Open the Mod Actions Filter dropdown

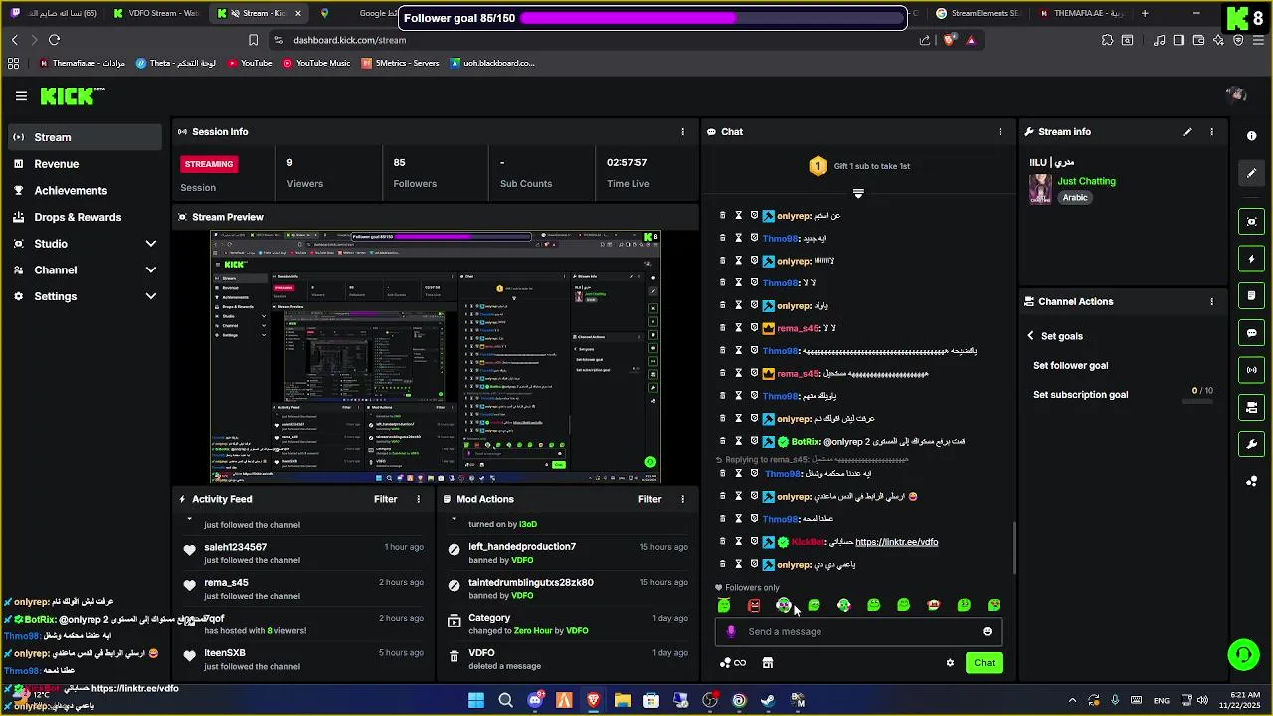click(x=650, y=500)
